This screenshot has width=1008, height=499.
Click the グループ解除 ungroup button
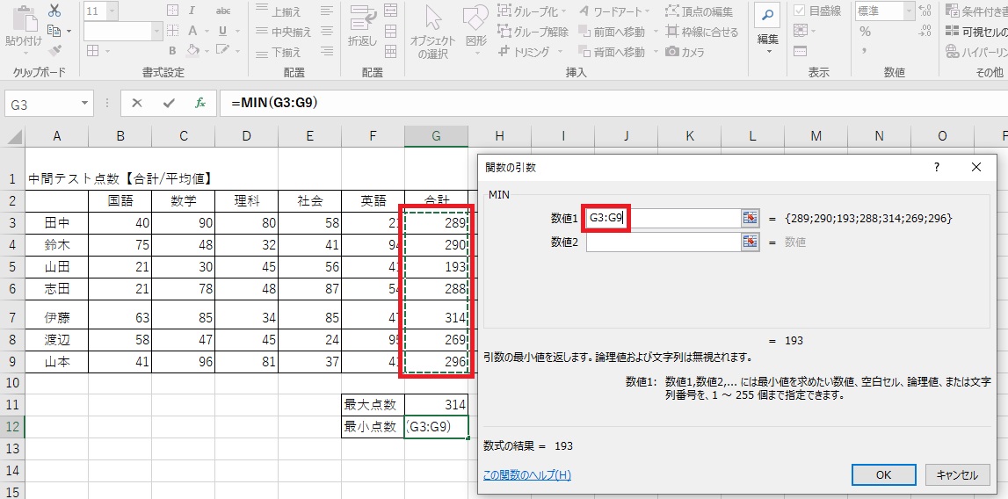pyautogui.click(x=533, y=32)
